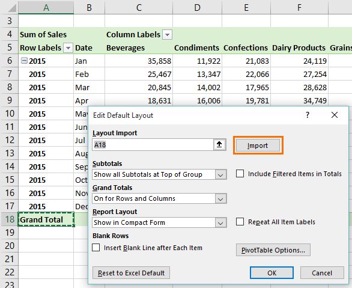352x288 pixels.
Task: Expand the Subtotals combo box
Action: 220,174
